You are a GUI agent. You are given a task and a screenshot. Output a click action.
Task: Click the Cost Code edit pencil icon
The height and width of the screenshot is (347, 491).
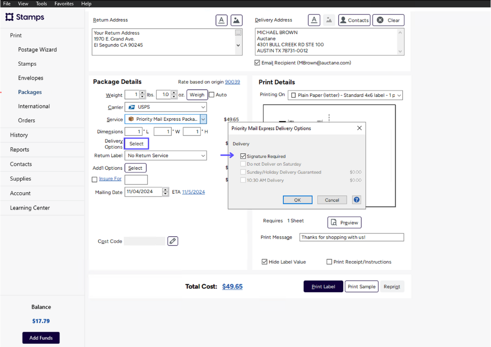point(173,241)
